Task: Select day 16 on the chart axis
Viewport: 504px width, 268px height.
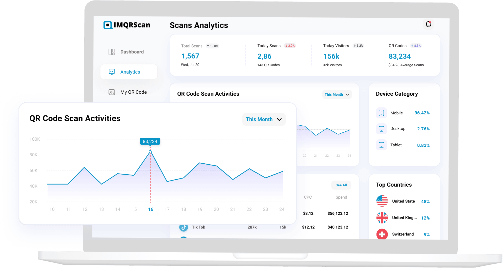Action: (150, 209)
